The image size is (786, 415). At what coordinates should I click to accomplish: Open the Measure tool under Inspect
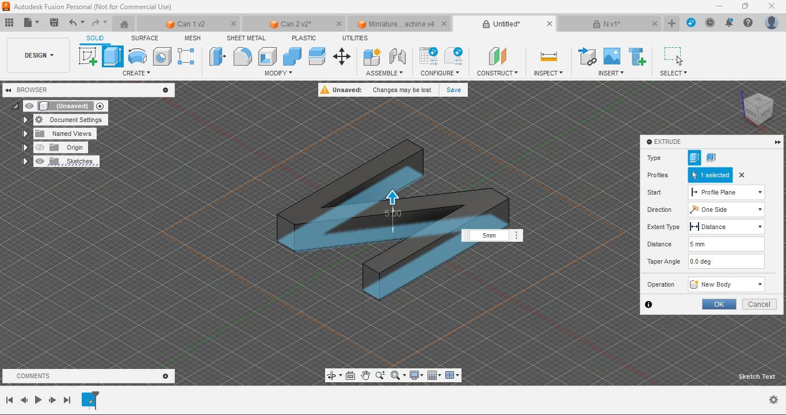pyautogui.click(x=548, y=56)
